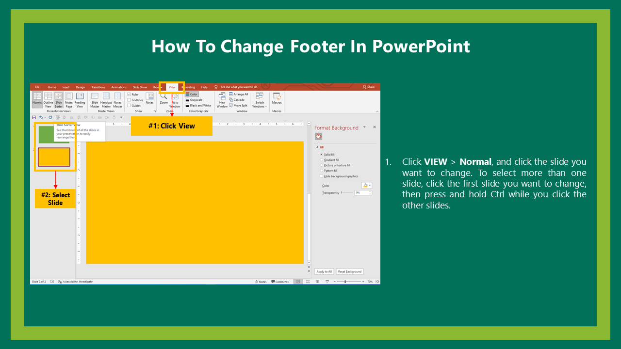Open the Insert tab
This screenshot has height=349, width=621.
66,87
